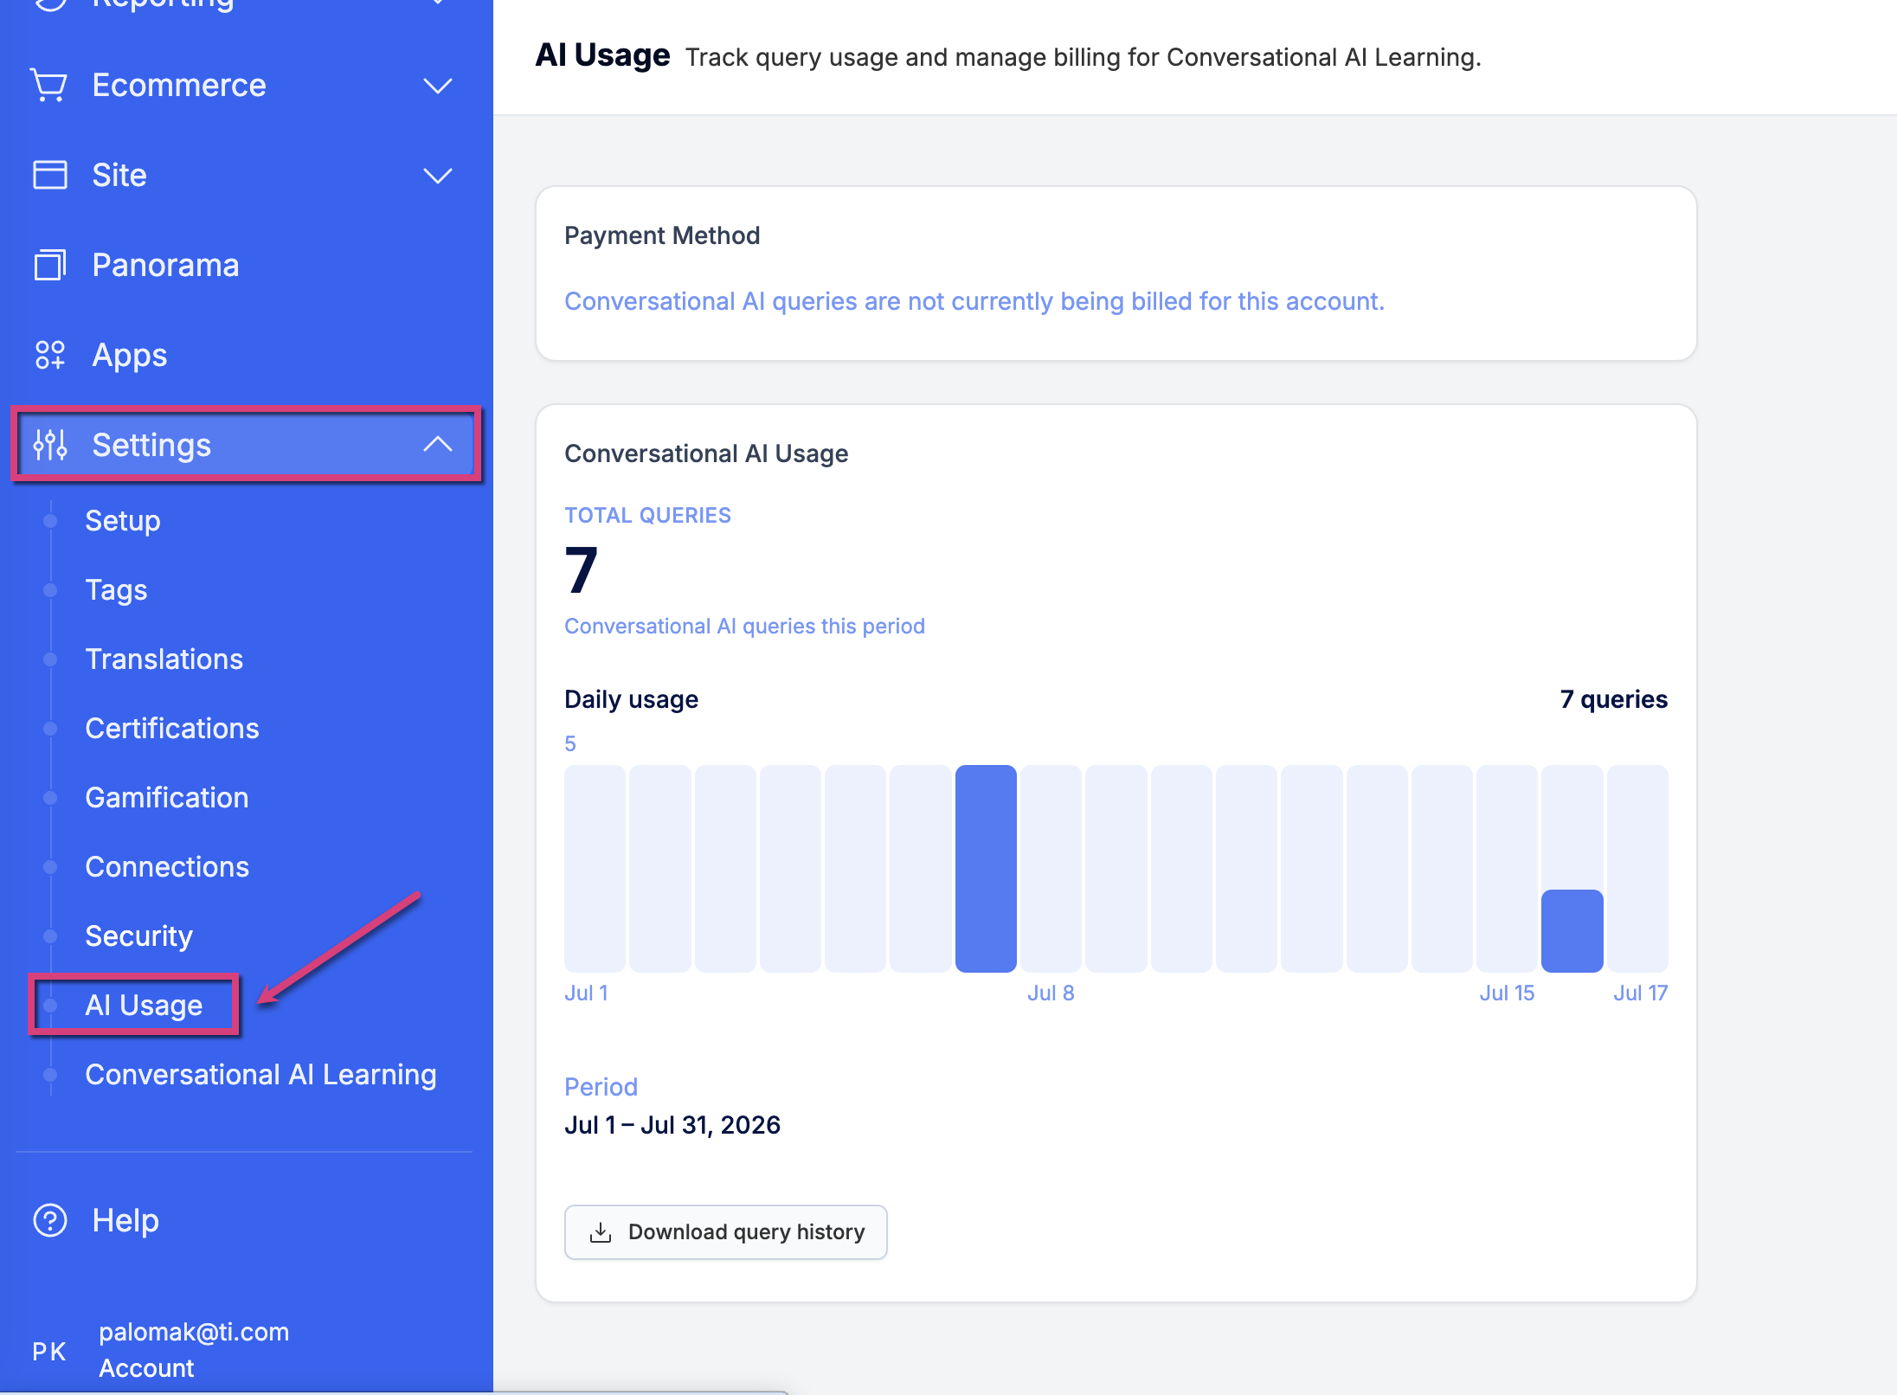Go to Connections settings
The height and width of the screenshot is (1395, 1897).
[167, 867]
